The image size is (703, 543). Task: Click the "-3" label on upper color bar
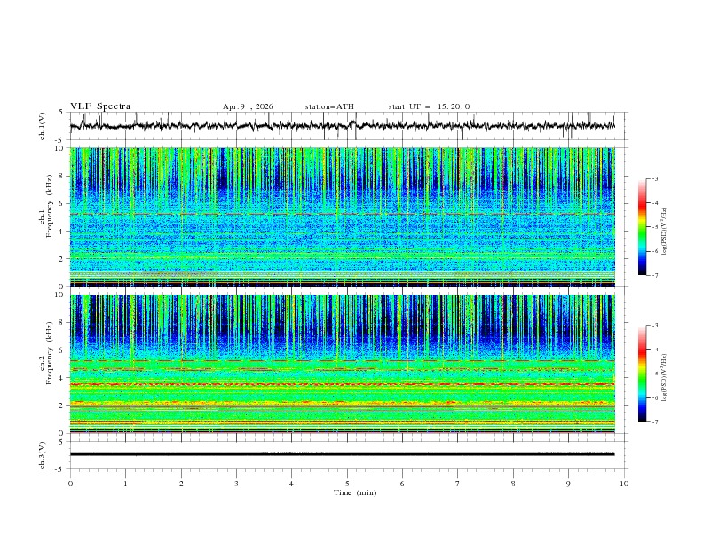coord(654,178)
